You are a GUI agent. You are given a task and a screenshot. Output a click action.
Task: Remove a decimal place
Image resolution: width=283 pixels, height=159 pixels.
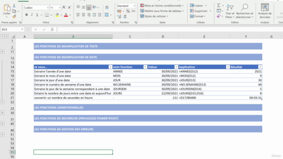[x=125, y=17]
